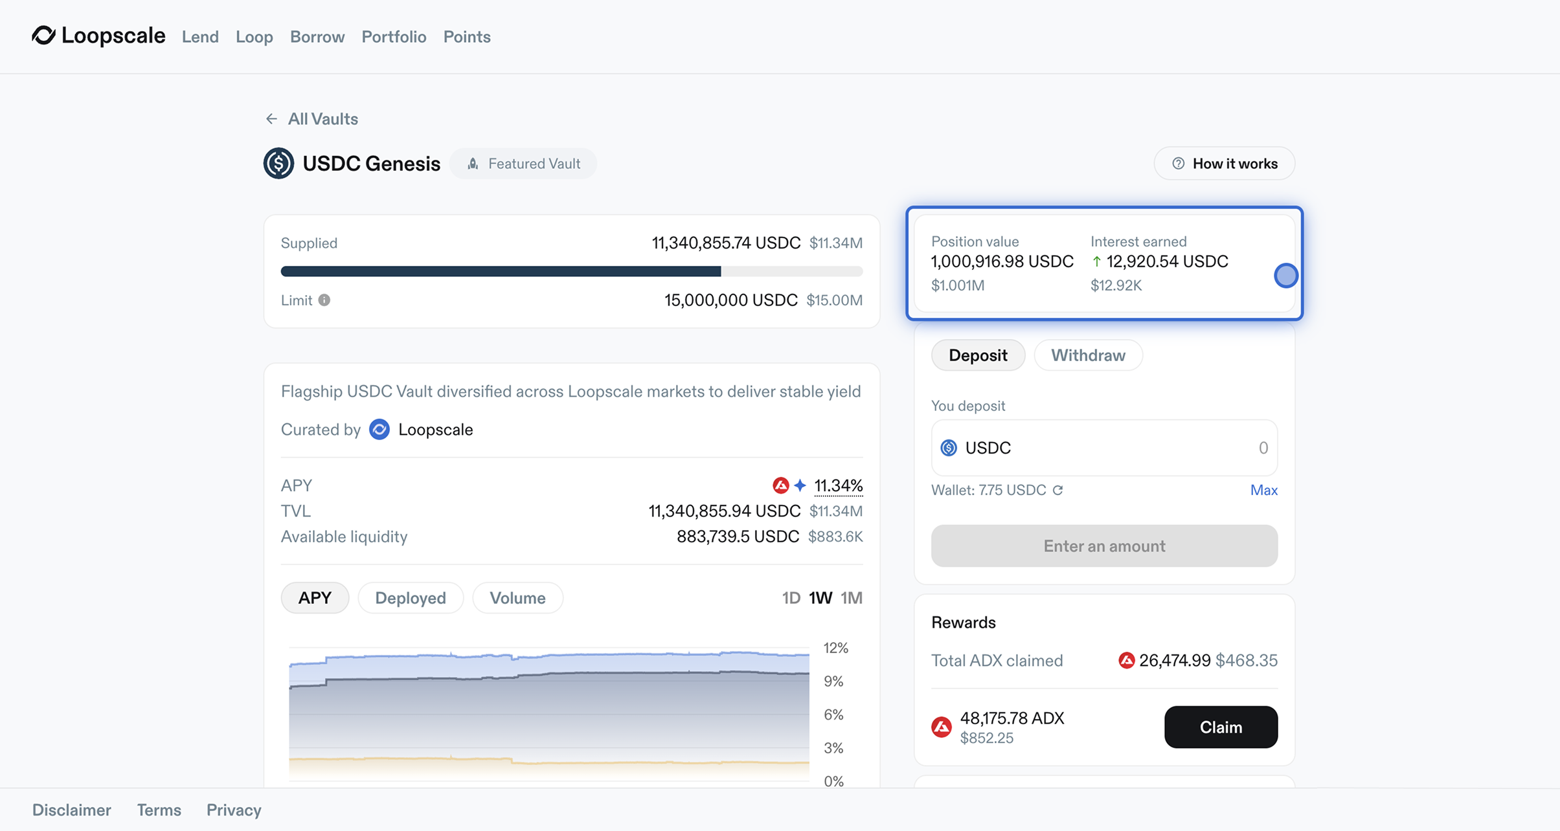Click the Limit info icon
The height and width of the screenshot is (831, 1560).
pos(324,300)
